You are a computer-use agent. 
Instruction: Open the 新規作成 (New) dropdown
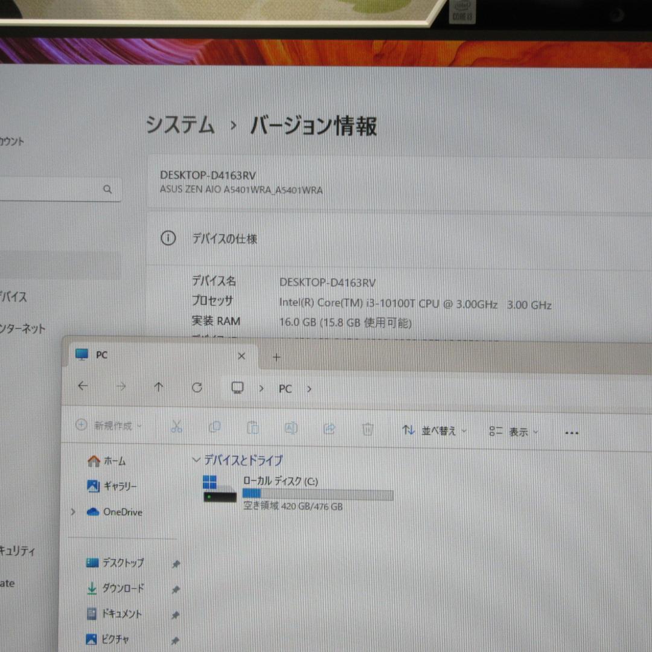[107, 426]
